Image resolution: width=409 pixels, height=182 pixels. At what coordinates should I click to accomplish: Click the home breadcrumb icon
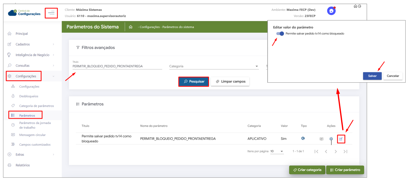(x=131, y=27)
